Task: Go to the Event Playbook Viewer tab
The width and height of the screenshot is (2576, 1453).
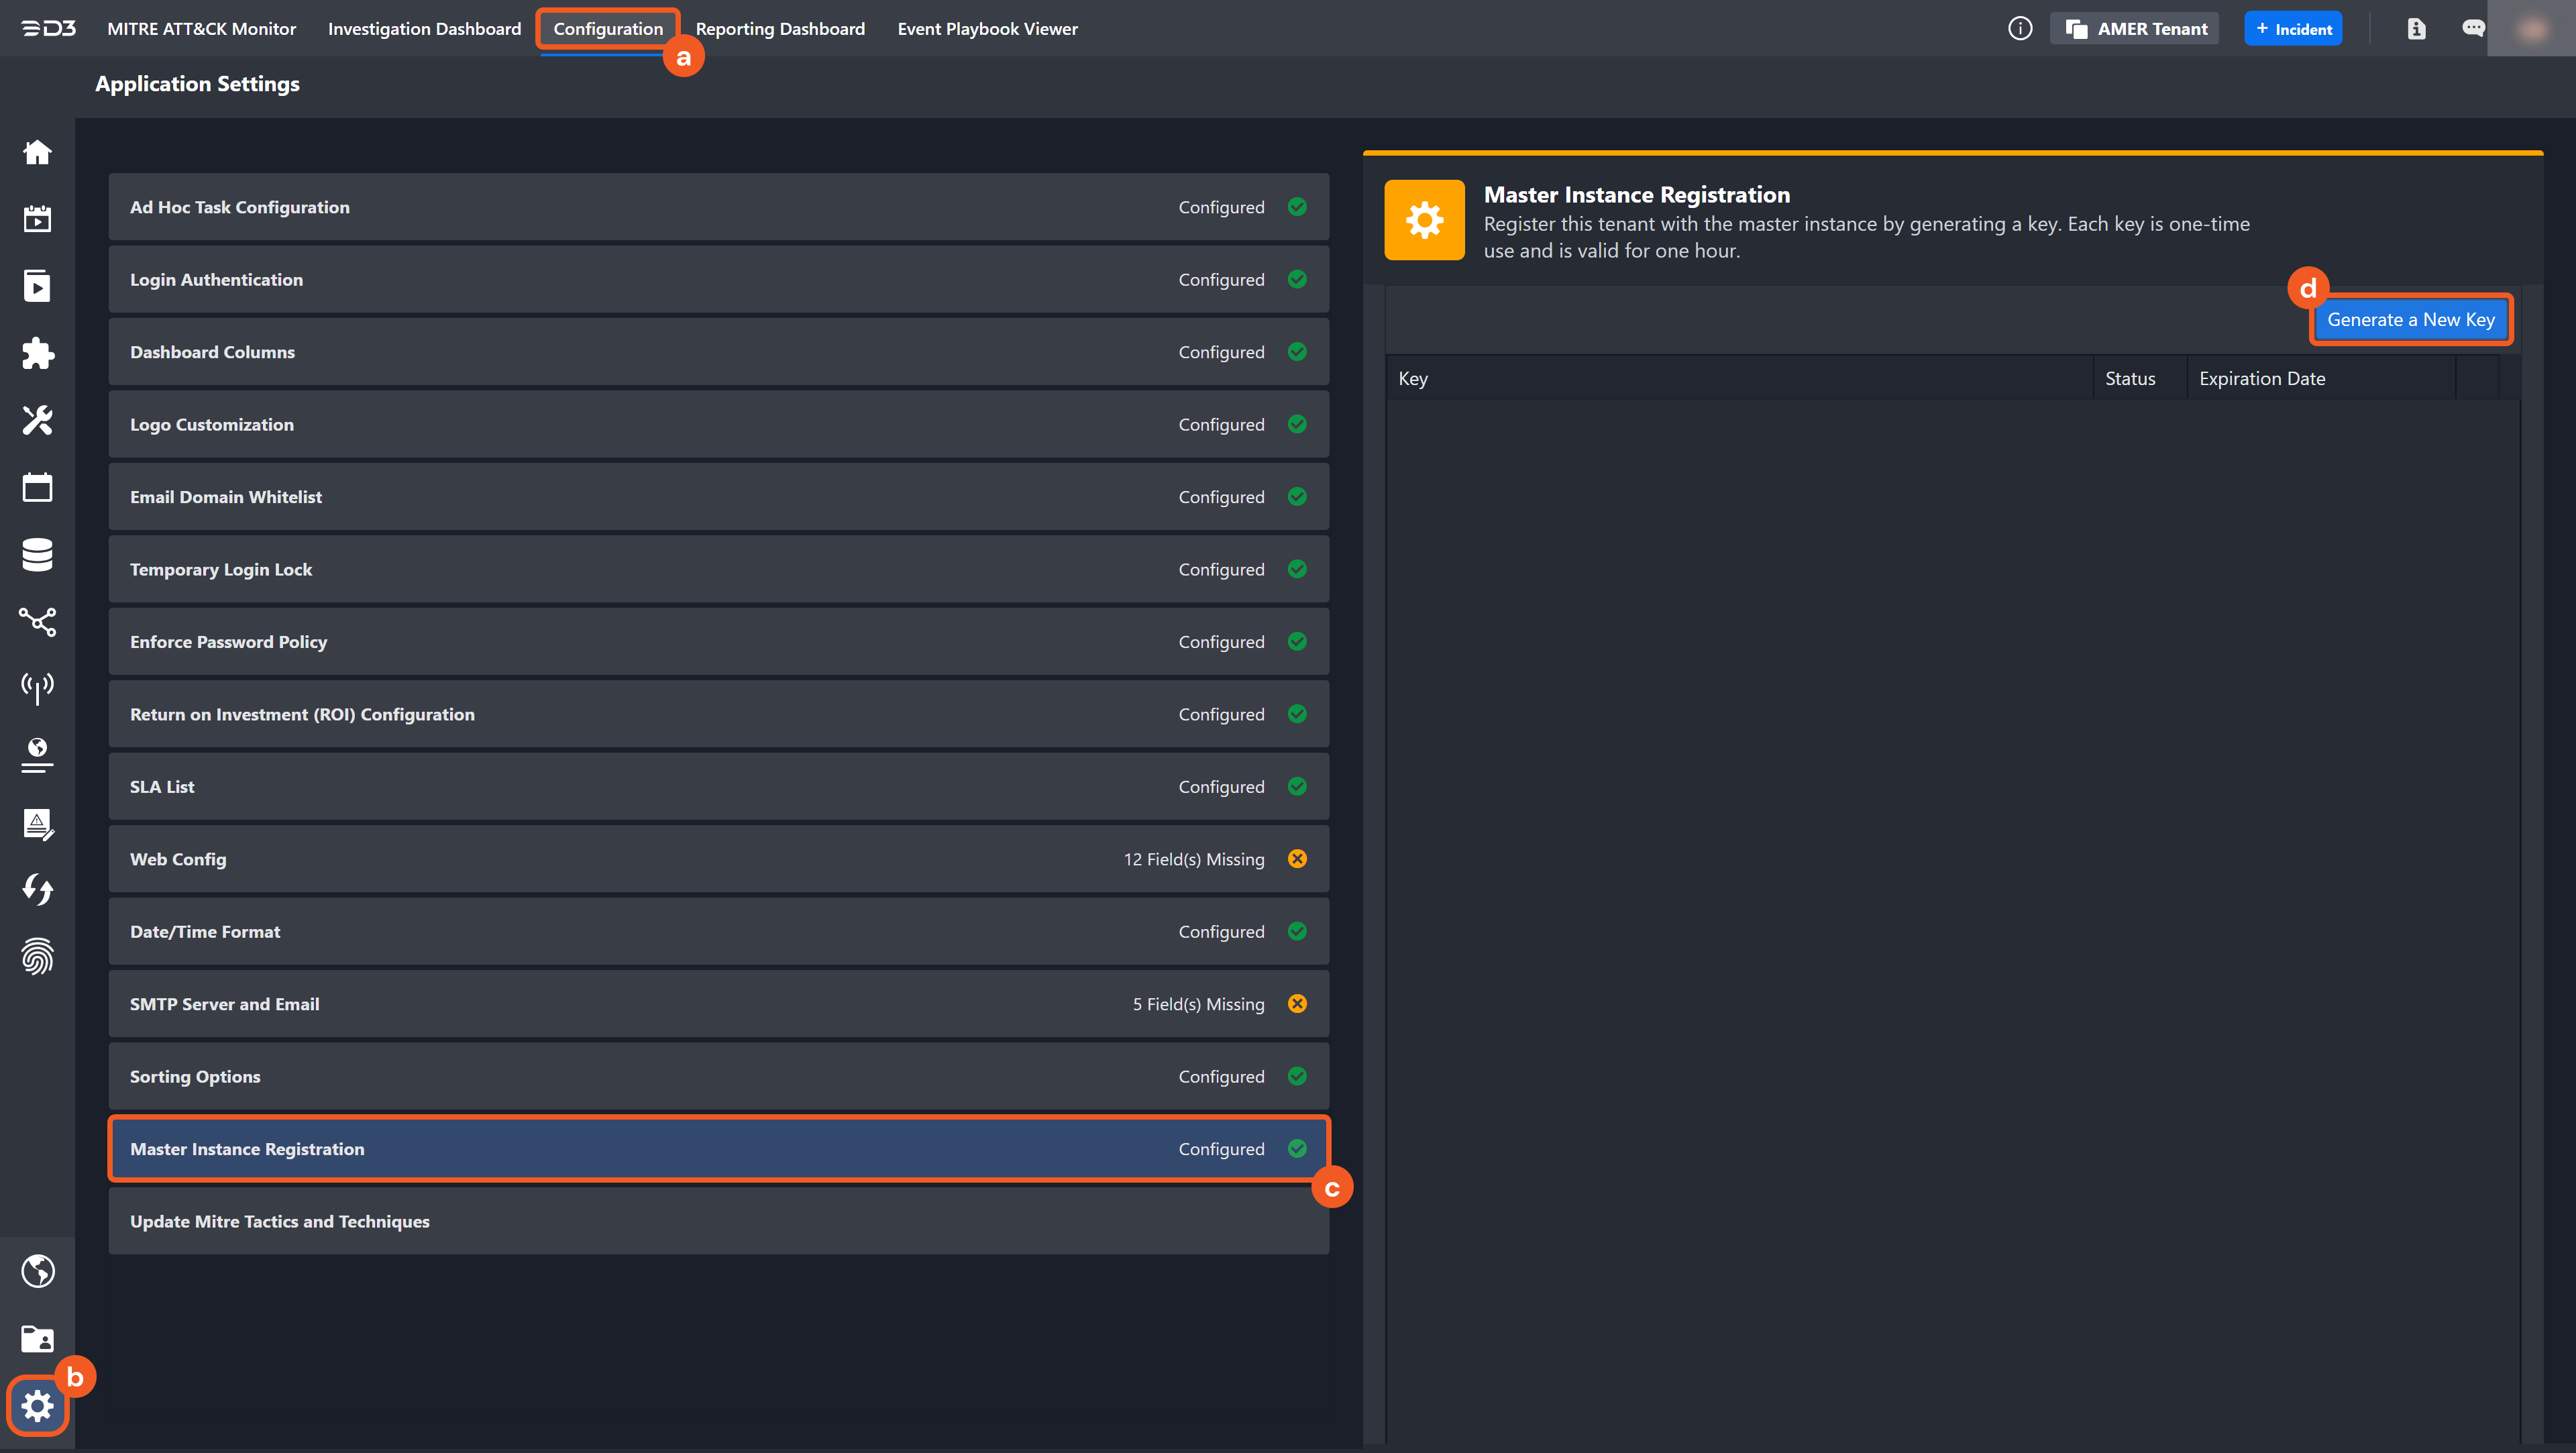Action: click(x=987, y=28)
